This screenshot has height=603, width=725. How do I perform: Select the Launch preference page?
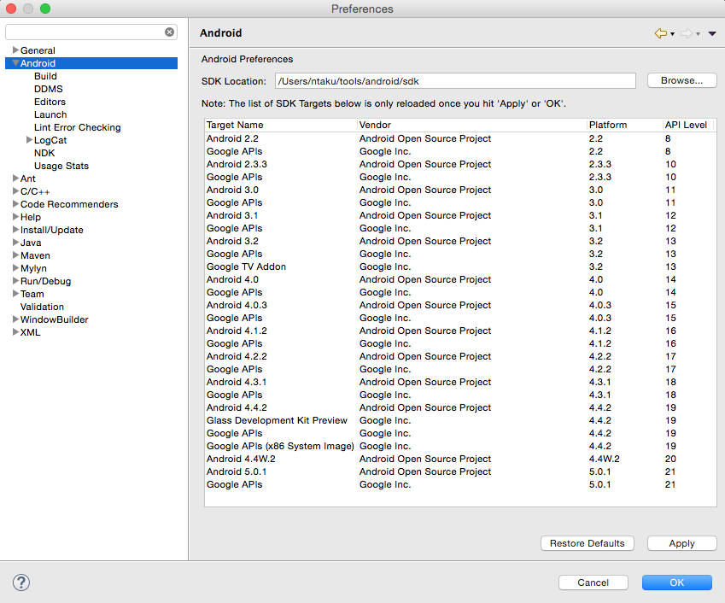50,114
